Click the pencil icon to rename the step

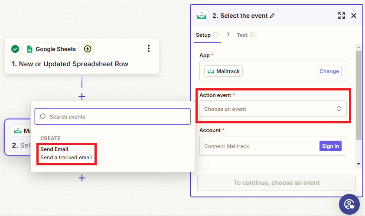(x=272, y=16)
